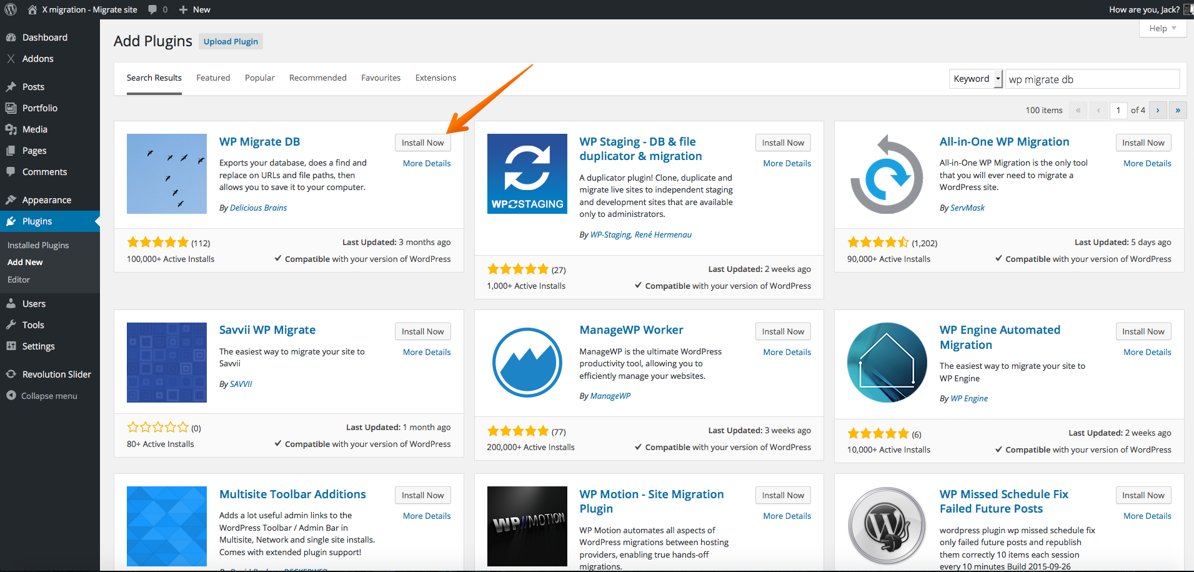Open the Dashboard icon in sidebar
The image size is (1194, 572).
tap(11, 38)
